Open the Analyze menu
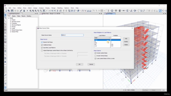Image resolution: width=171 pixels, height=96 pixels. coord(41,8)
